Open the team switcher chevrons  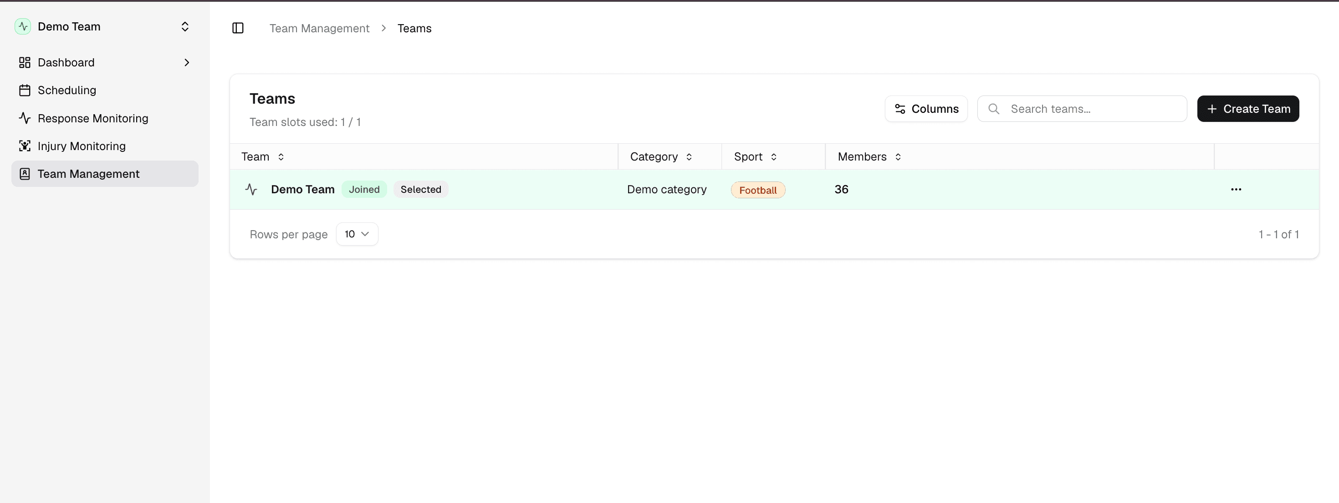click(x=184, y=26)
